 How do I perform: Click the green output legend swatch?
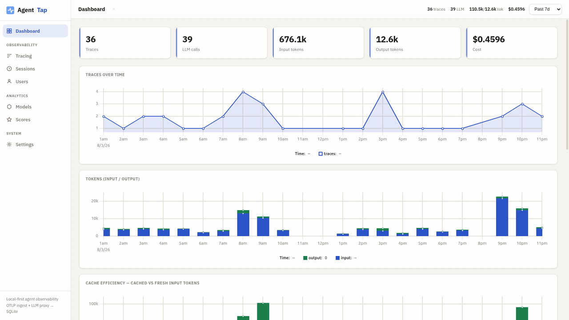(305, 258)
